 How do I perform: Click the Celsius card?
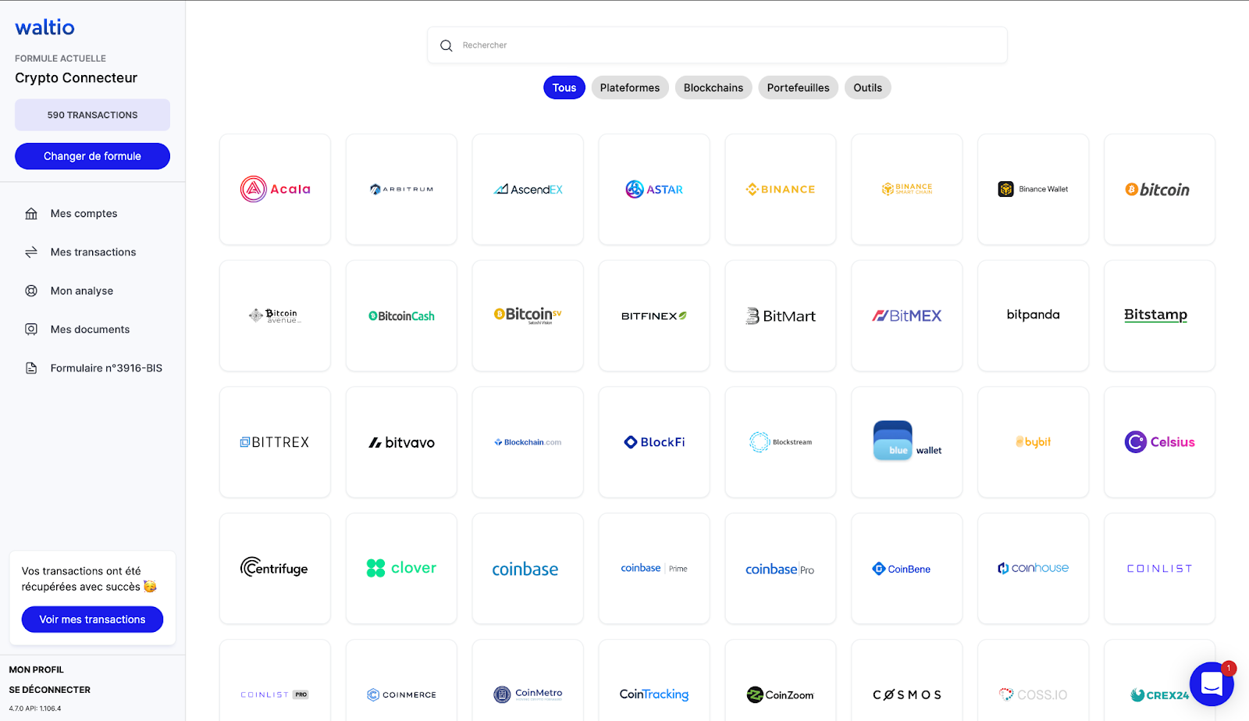click(1160, 442)
